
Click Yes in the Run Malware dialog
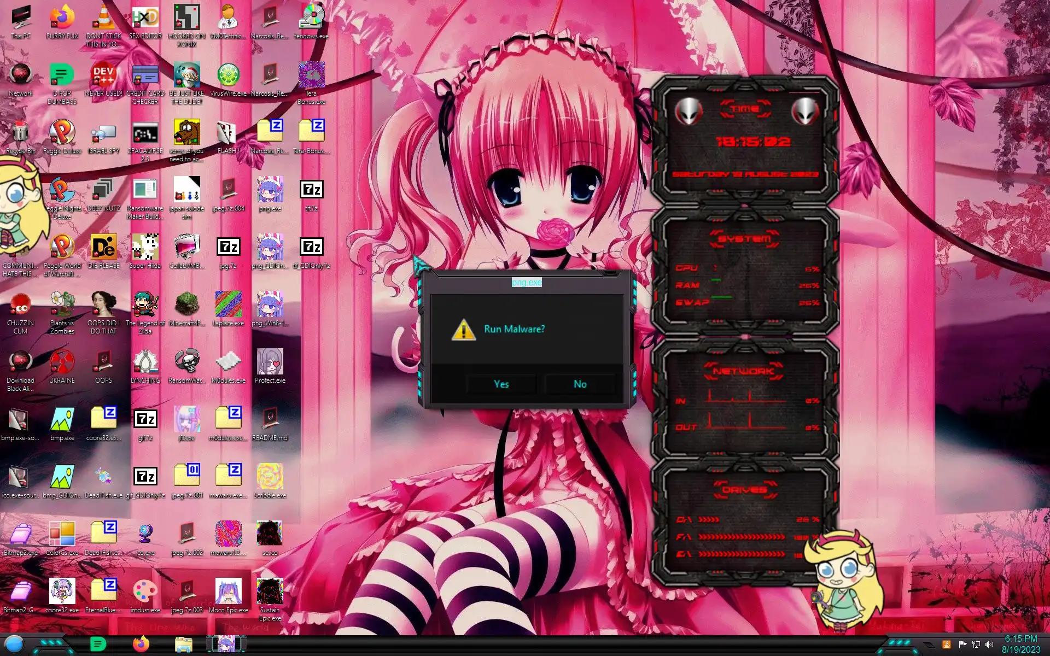(x=501, y=384)
